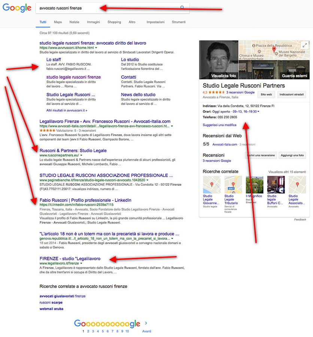The height and width of the screenshot is (337, 313).
Task: Switch to the Immagini tab
Action: [93, 22]
